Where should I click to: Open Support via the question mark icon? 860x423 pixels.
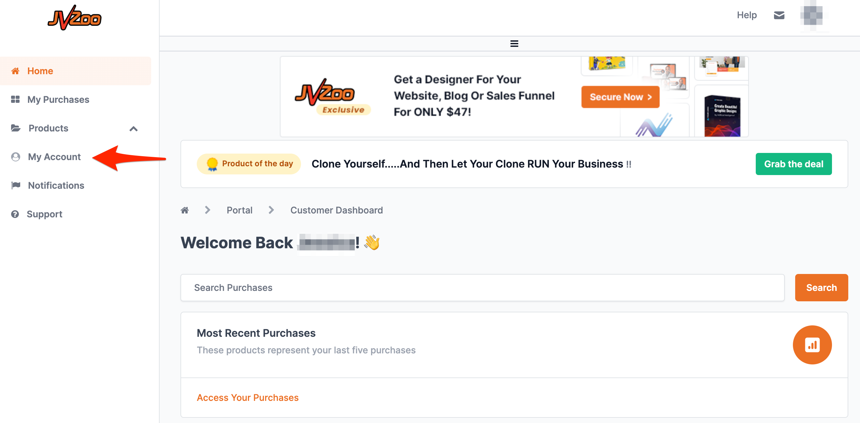point(15,214)
